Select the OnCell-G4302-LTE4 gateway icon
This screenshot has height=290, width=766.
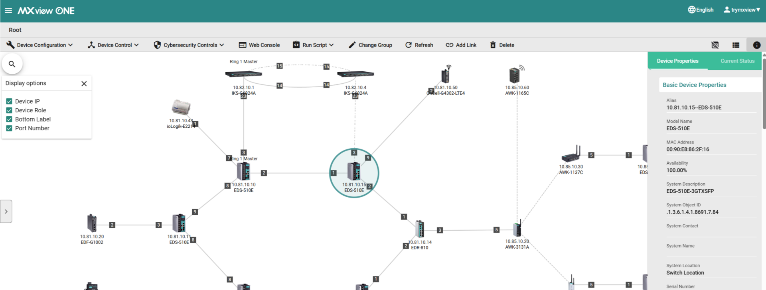coord(446,75)
